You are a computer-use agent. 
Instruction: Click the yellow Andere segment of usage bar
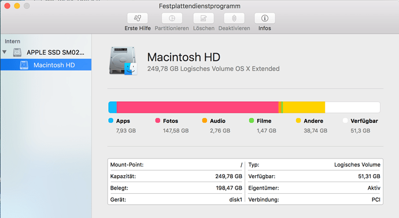(x=304, y=108)
